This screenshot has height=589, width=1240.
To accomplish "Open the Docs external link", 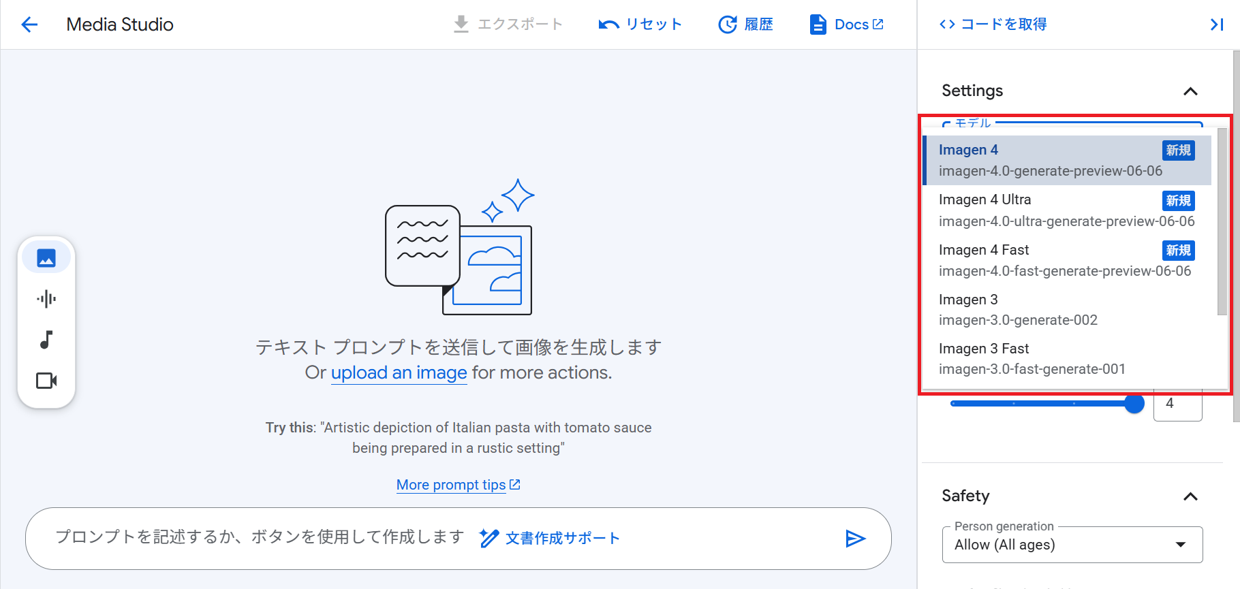I will pos(847,25).
